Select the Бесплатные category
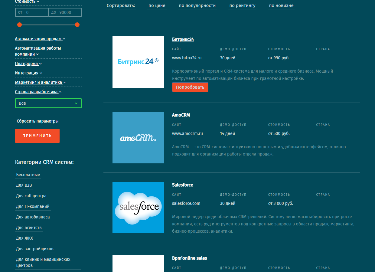375x272 pixels. pos(28,175)
